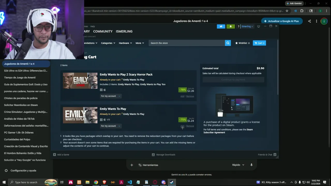
Task: Open the Gemini account avatar
Action: [324, 21]
